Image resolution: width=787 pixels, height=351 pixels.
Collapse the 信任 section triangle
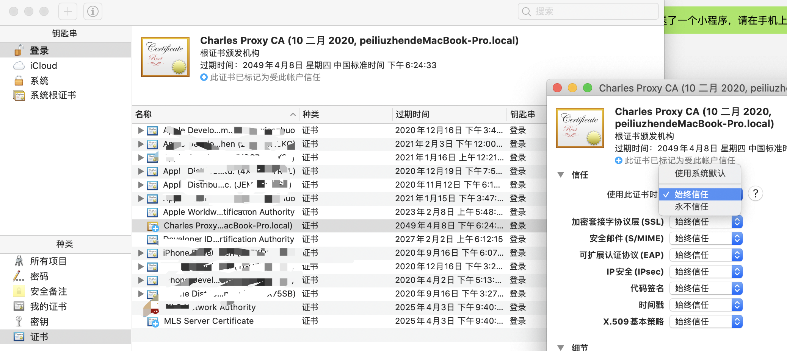click(561, 175)
